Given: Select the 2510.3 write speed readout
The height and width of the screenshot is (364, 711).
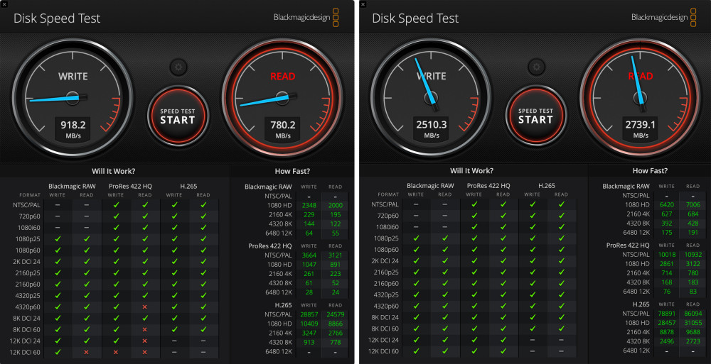Looking at the screenshot, I should click(x=432, y=124).
